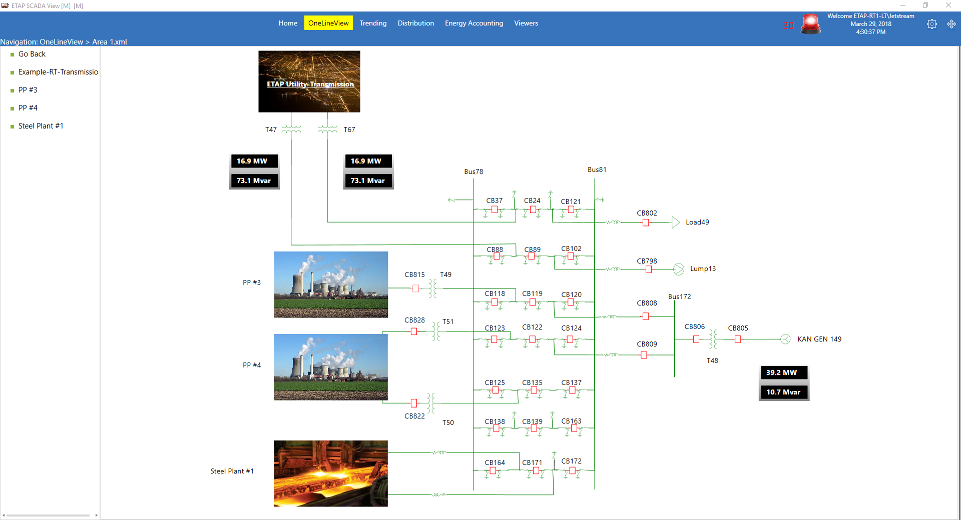961x520 pixels.
Task: Select the Lump13 lumped load symbol
Action: 678,269
